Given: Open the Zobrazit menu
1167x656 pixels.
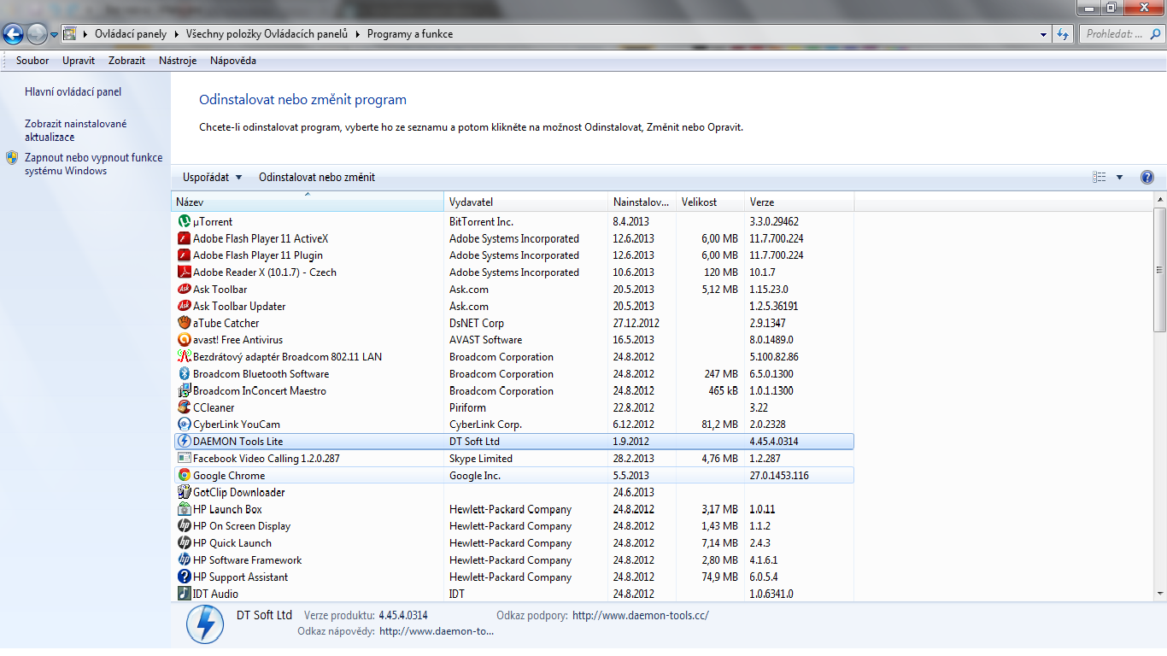Looking at the screenshot, I should click(126, 61).
